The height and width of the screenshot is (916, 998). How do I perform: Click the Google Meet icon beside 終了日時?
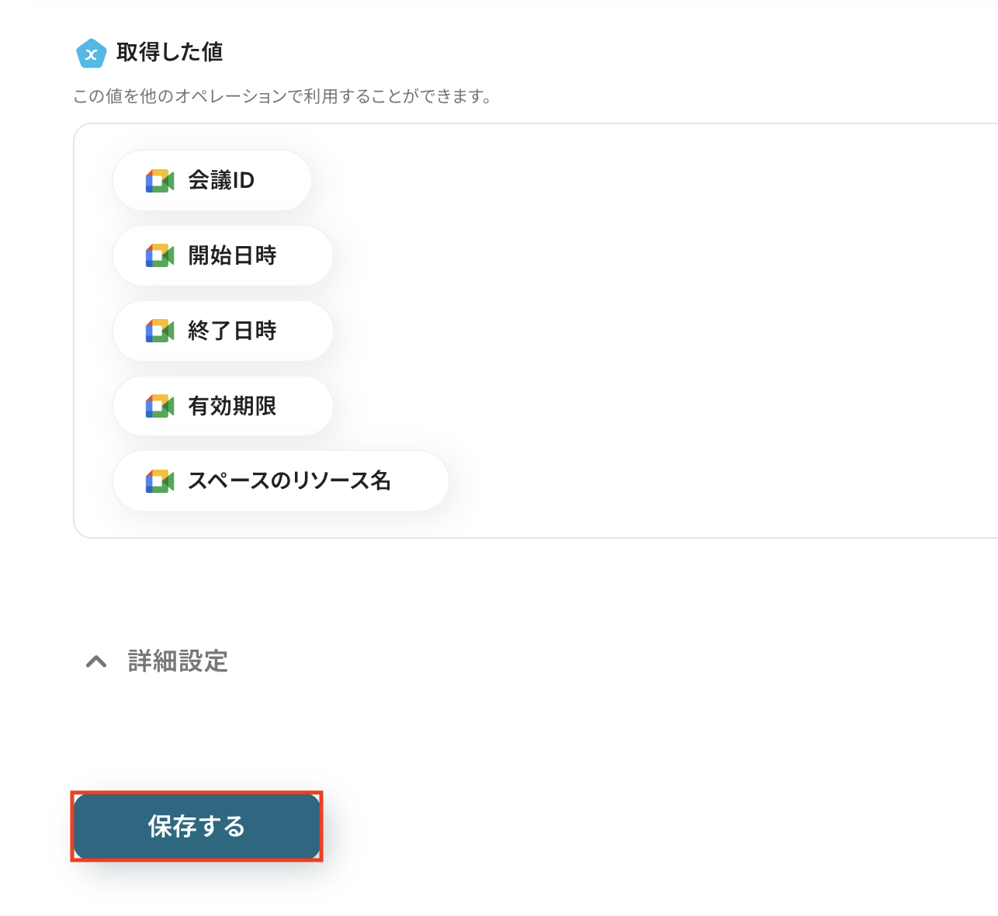click(x=160, y=331)
